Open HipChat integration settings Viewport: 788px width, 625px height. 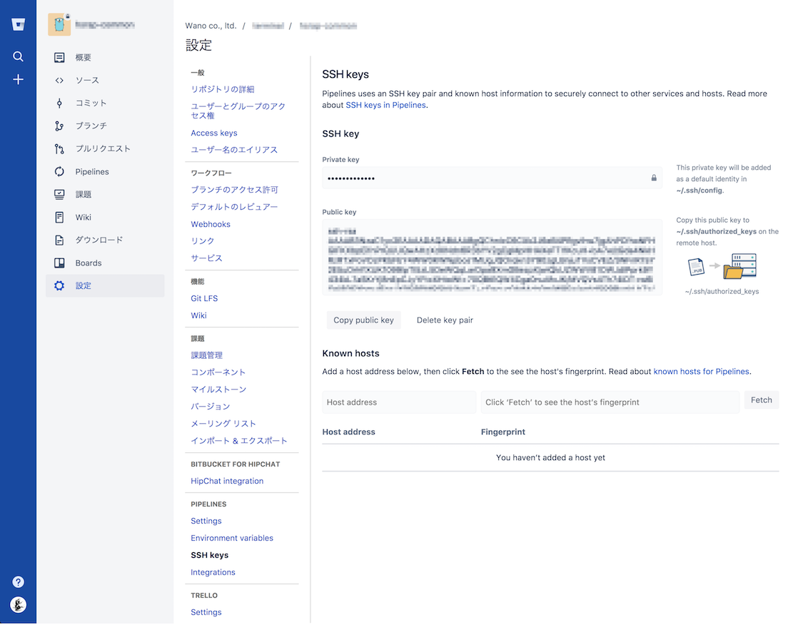pyautogui.click(x=226, y=480)
